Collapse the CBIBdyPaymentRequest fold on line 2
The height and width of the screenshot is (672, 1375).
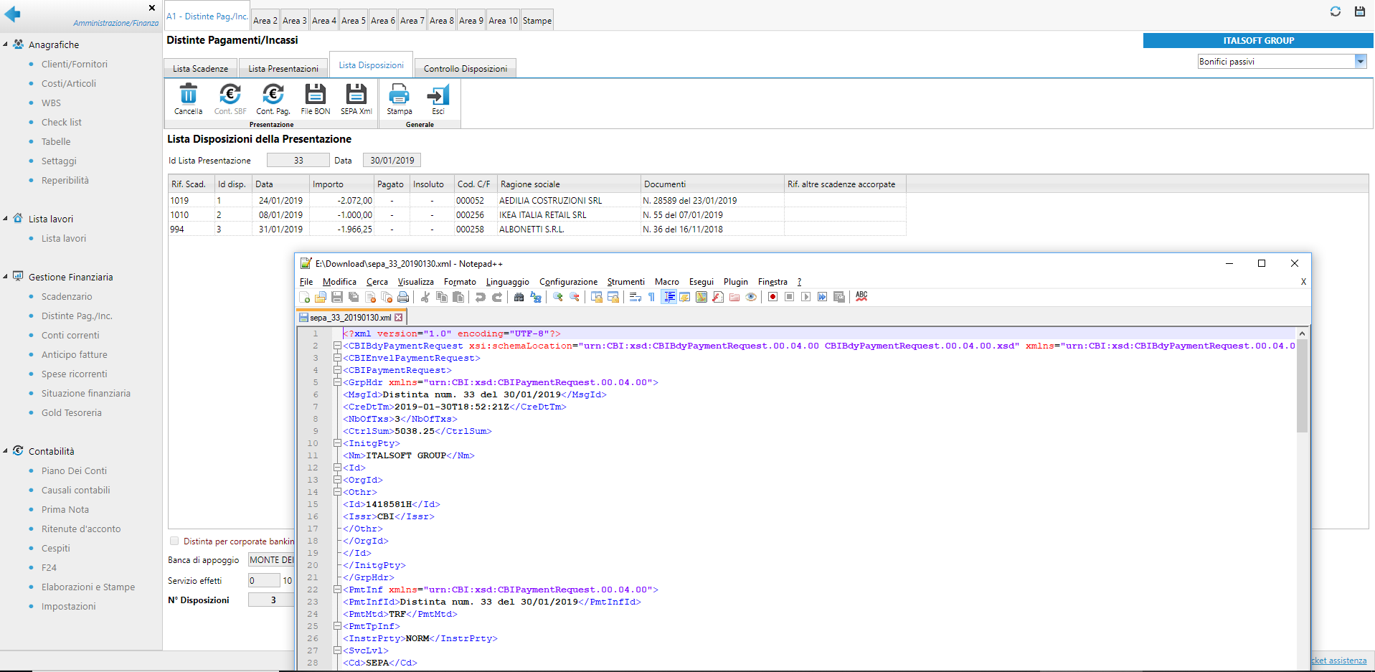337,346
